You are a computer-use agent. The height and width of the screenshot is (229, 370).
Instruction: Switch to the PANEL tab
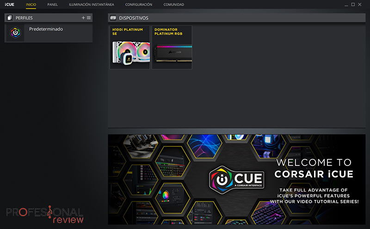(x=52, y=5)
